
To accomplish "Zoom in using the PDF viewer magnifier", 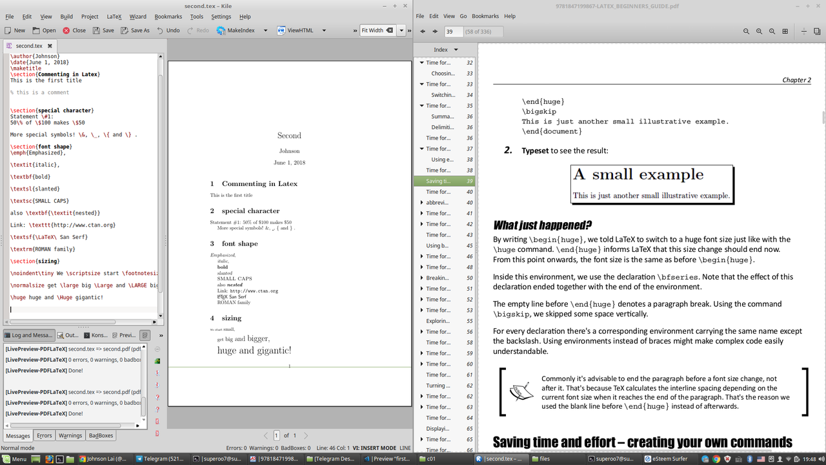I will tap(759, 31).
